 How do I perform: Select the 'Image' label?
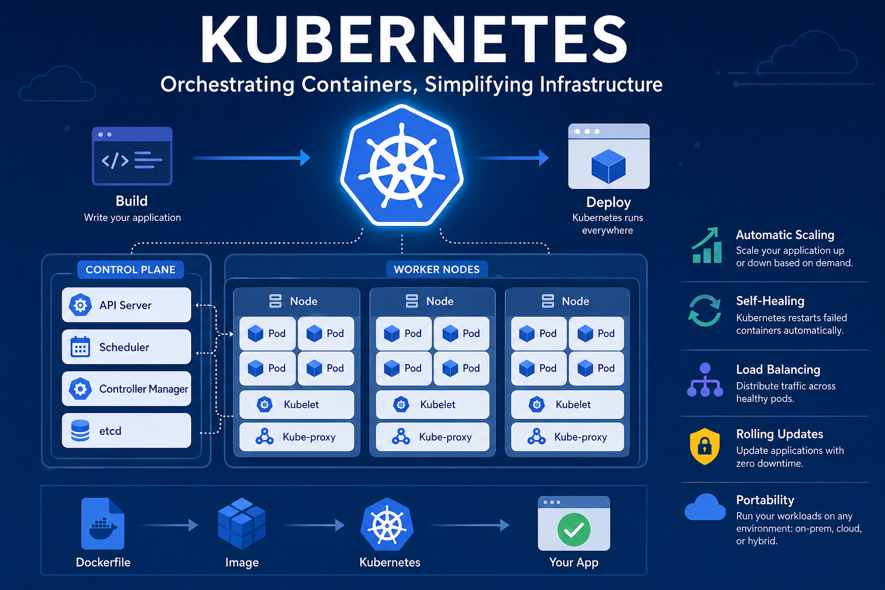tap(242, 563)
